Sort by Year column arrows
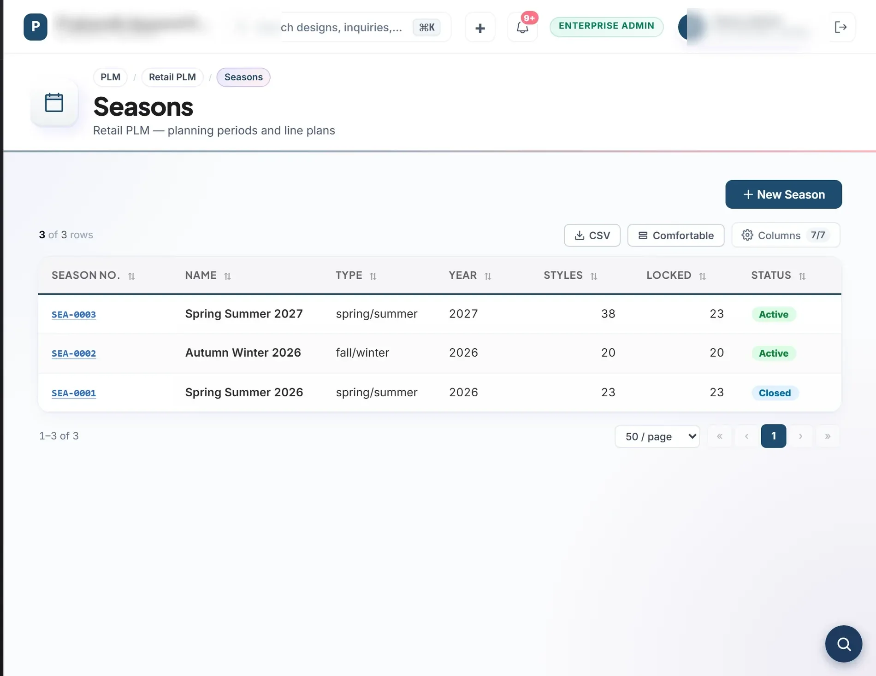This screenshot has height=676, width=876. pyautogui.click(x=488, y=276)
